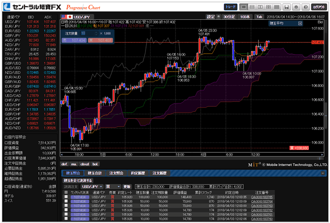
Task: Tick the checkbox for order OA0000183760
Action: pyautogui.click(x=66, y=218)
